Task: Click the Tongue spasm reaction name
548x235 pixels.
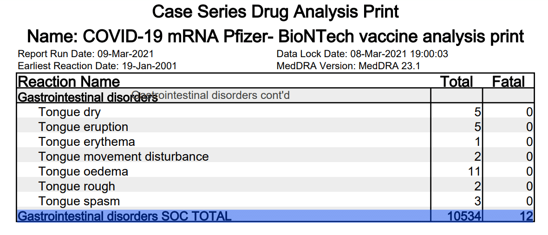Action: click(79, 201)
